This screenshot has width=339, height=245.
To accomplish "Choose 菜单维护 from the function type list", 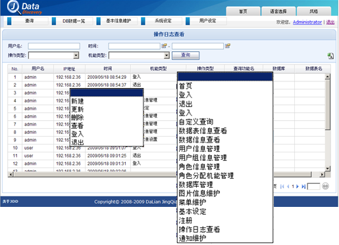I will 192,202.
